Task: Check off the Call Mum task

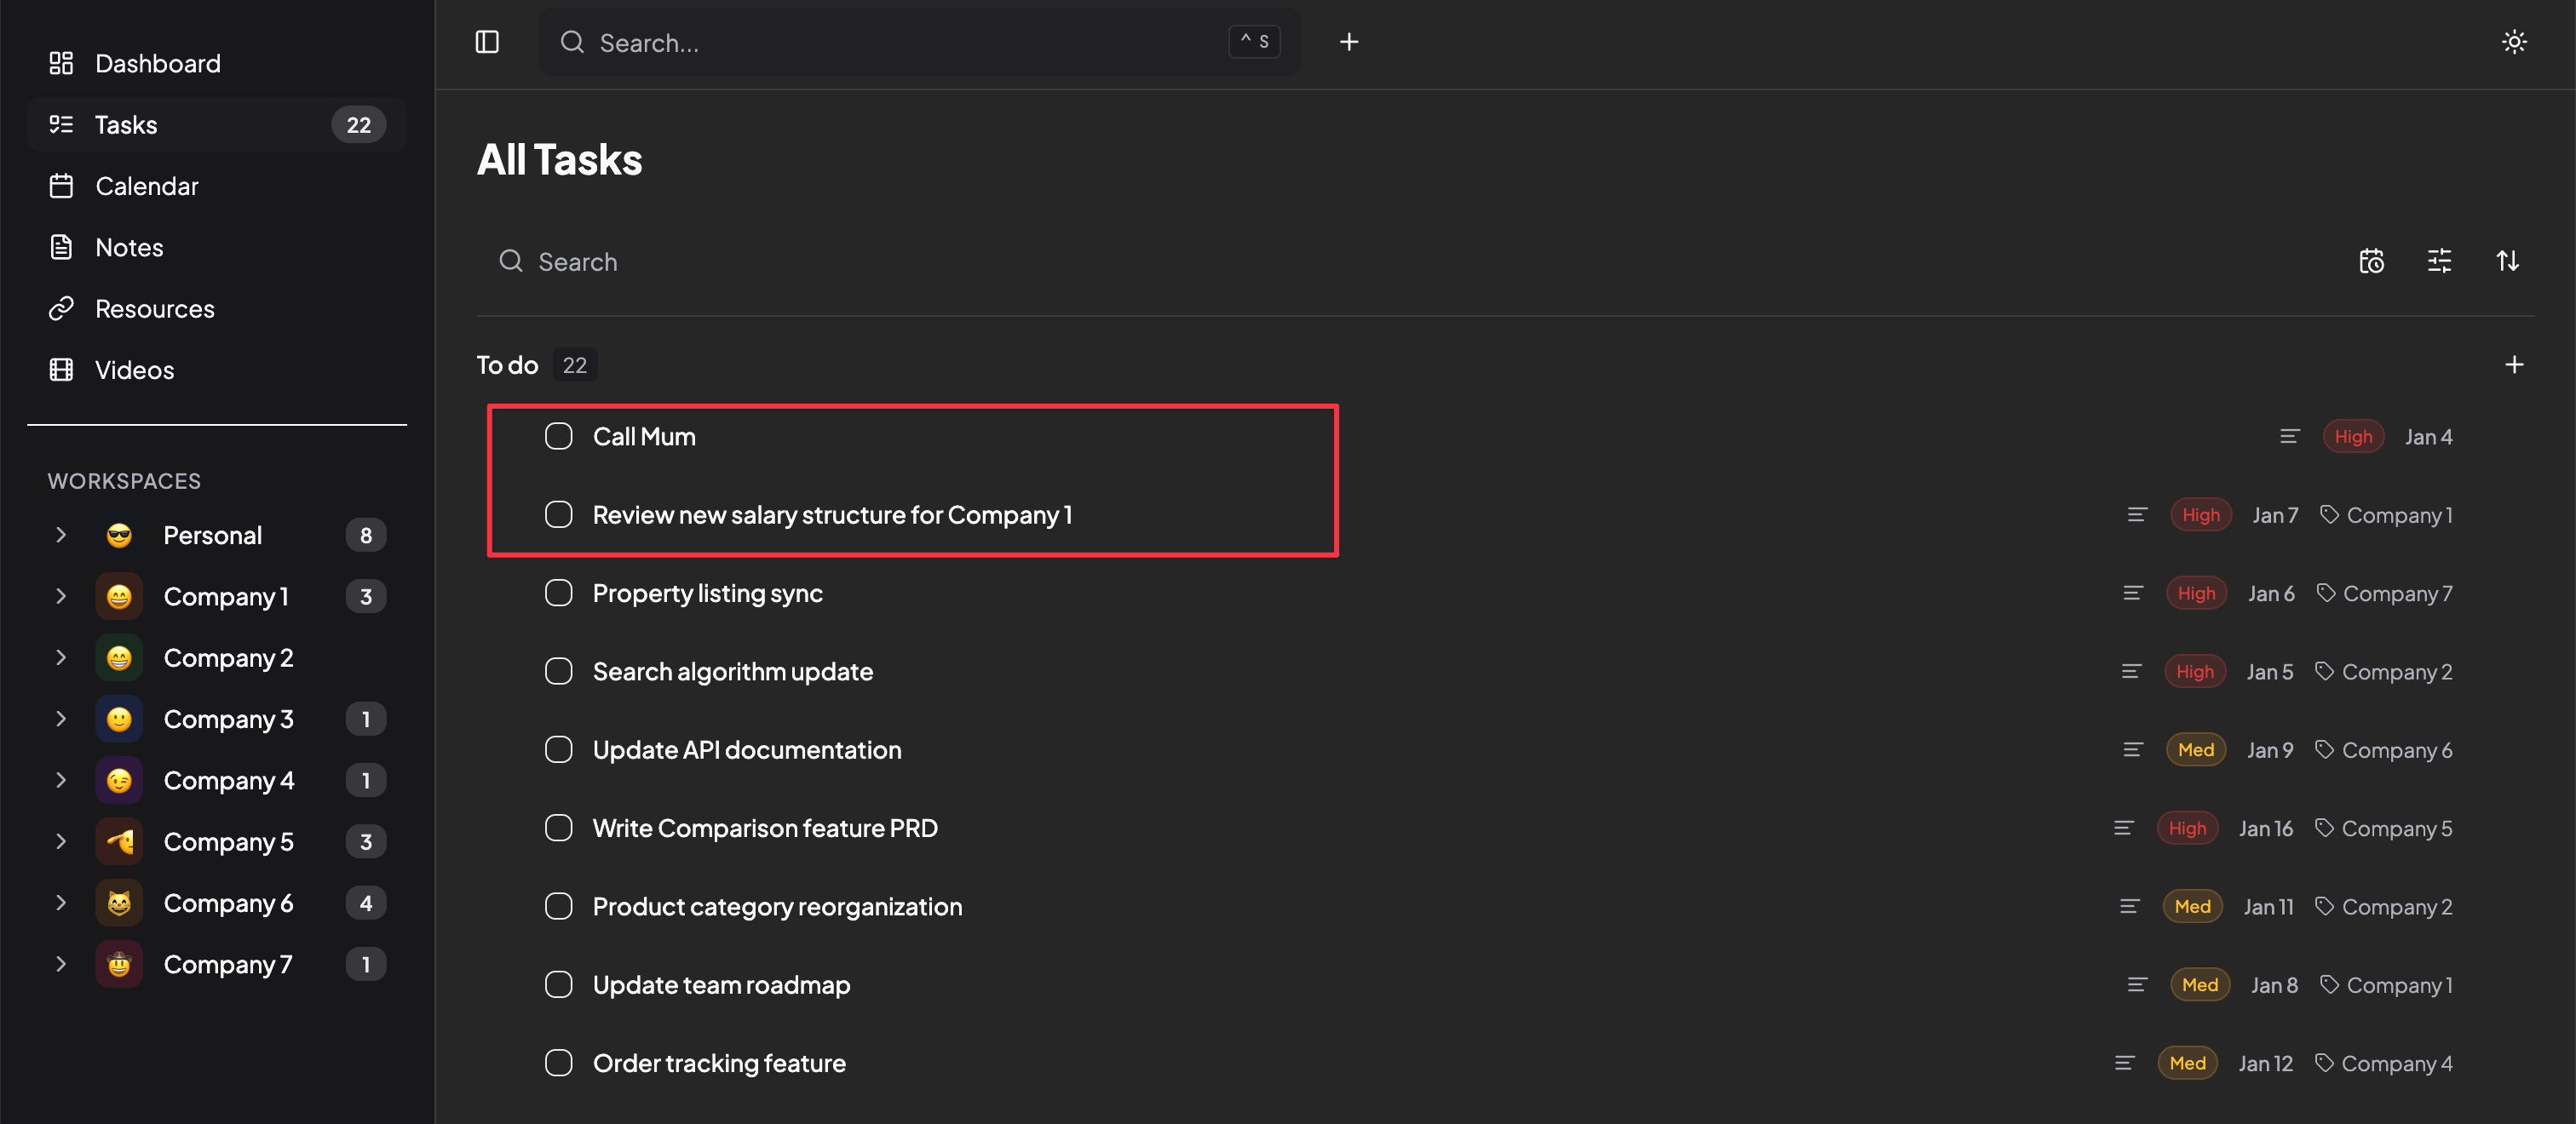Action: [x=558, y=437]
